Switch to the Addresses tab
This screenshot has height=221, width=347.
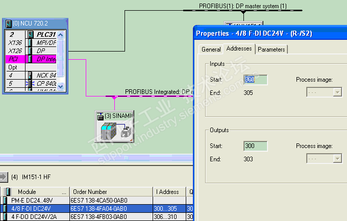(x=239, y=48)
